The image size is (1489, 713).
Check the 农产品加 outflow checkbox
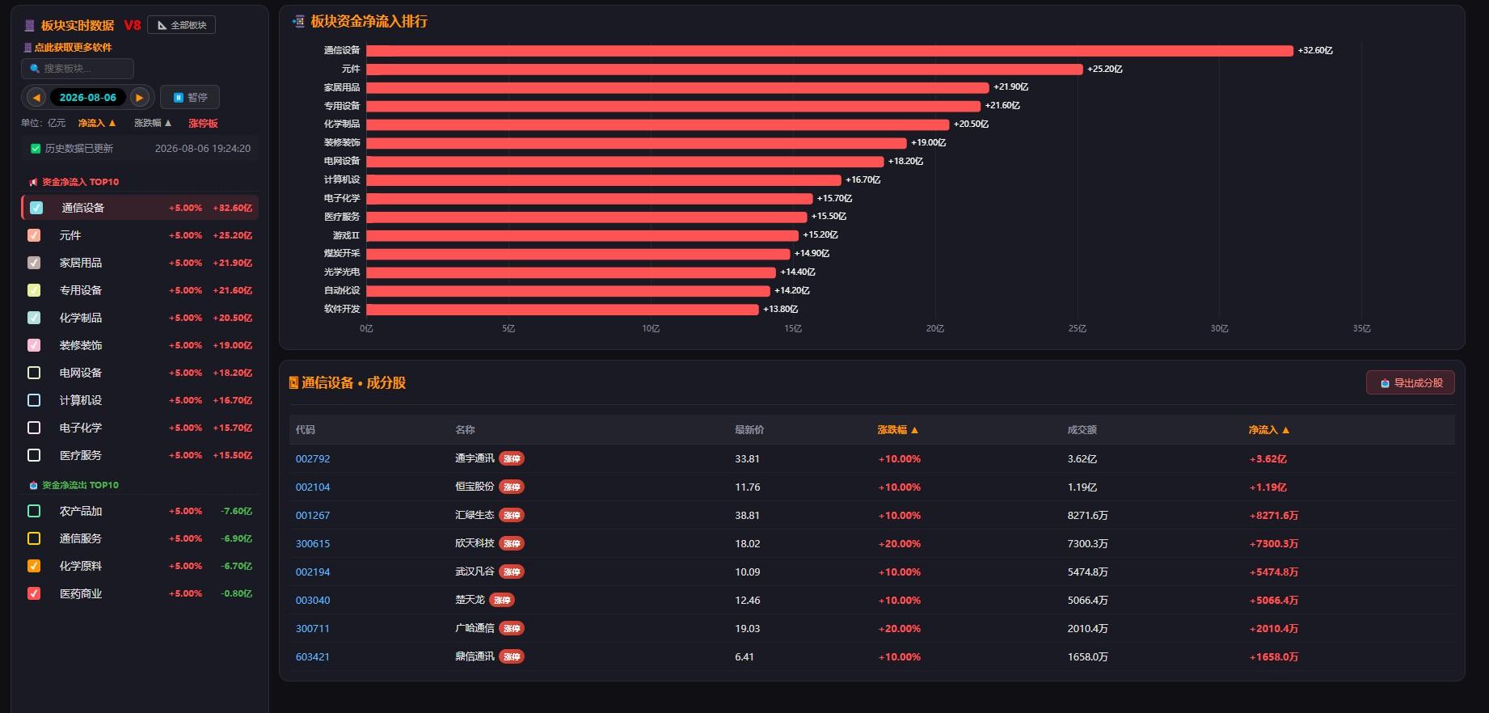click(34, 511)
